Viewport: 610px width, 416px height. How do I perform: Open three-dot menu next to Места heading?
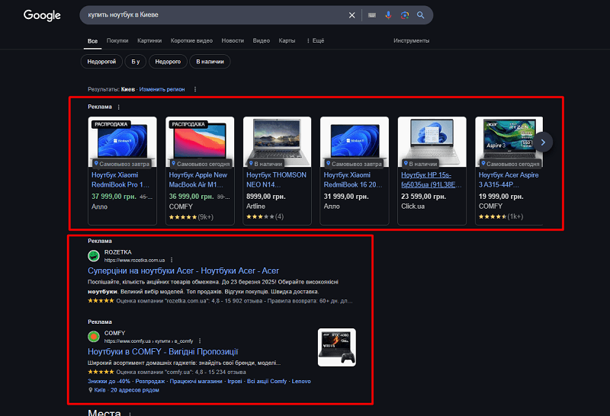click(x=130, y=413)
